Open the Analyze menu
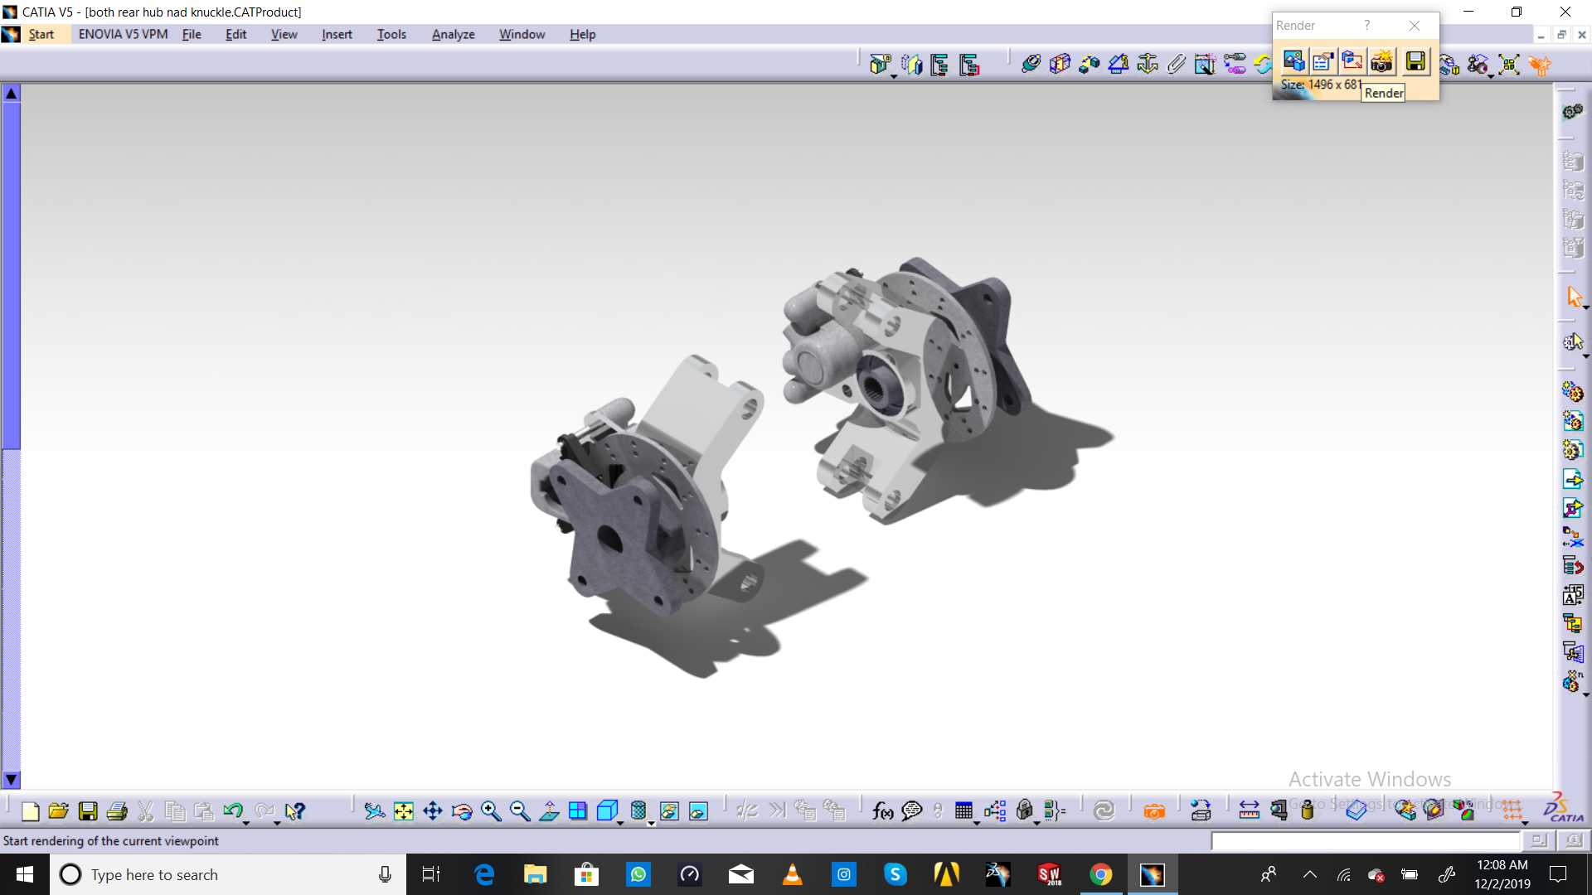1592x895 pixels. click(x=453, y=34)
